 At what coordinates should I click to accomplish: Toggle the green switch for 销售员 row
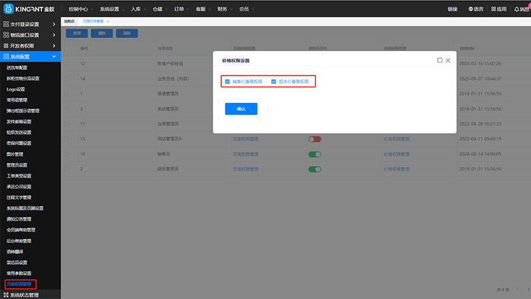pyautogui.click(x=315, y=155)
